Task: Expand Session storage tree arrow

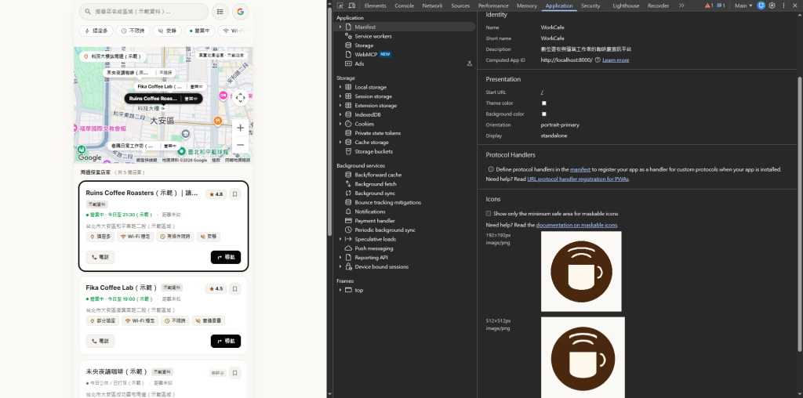Action: tap(340, 96)
